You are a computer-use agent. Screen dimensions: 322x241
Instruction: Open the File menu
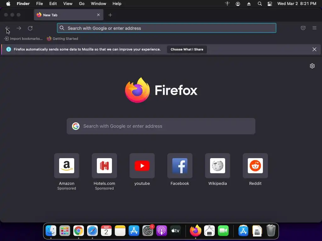pyautogui.click(x=39, y=4)
